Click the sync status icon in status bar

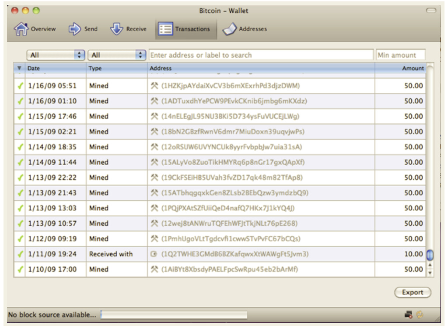(x=420, y=314)
